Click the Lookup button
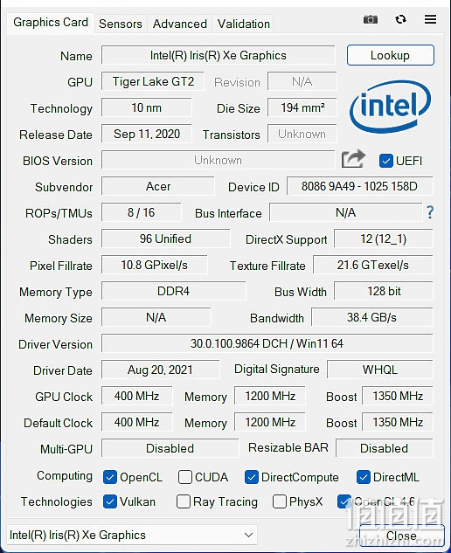 391,55
